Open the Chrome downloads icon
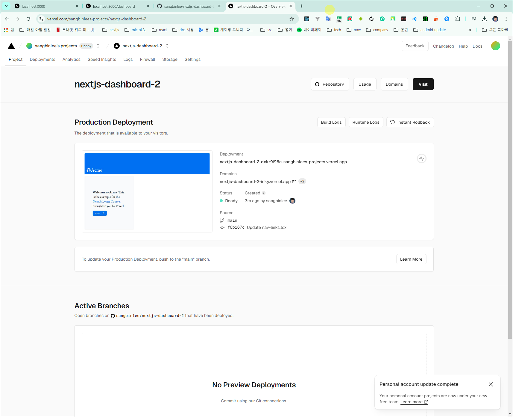This screenshot has width=513, height=417. tap(485, 19)
